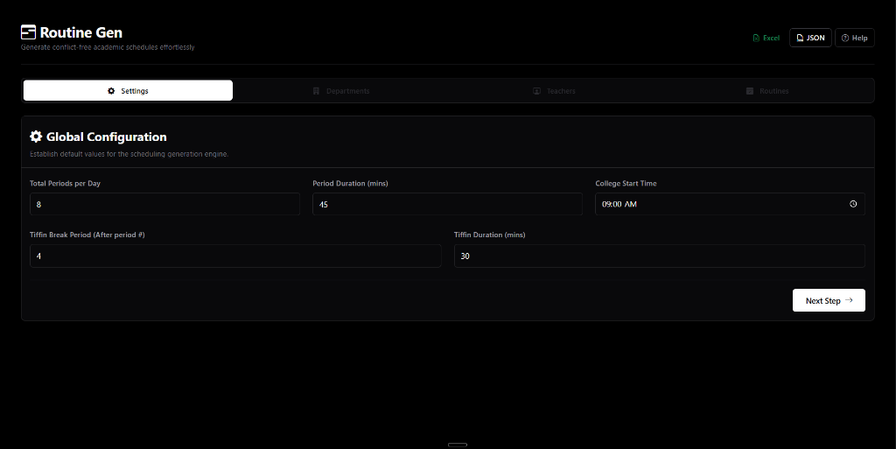Click the Period Duration input field
Image resolution: width=896 pixels, height=449 pixels.
click(x=447, y=204)
